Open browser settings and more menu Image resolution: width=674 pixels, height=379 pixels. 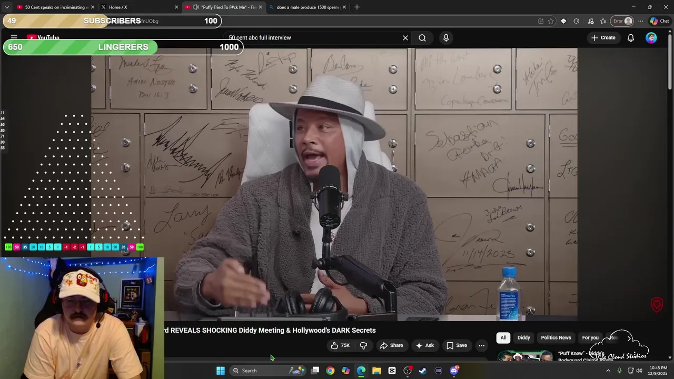640,21
